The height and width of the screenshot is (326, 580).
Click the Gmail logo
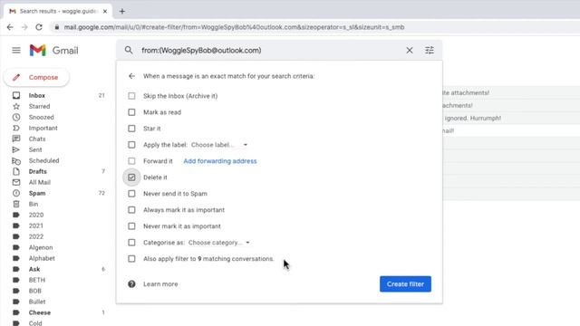click(54, 51)
